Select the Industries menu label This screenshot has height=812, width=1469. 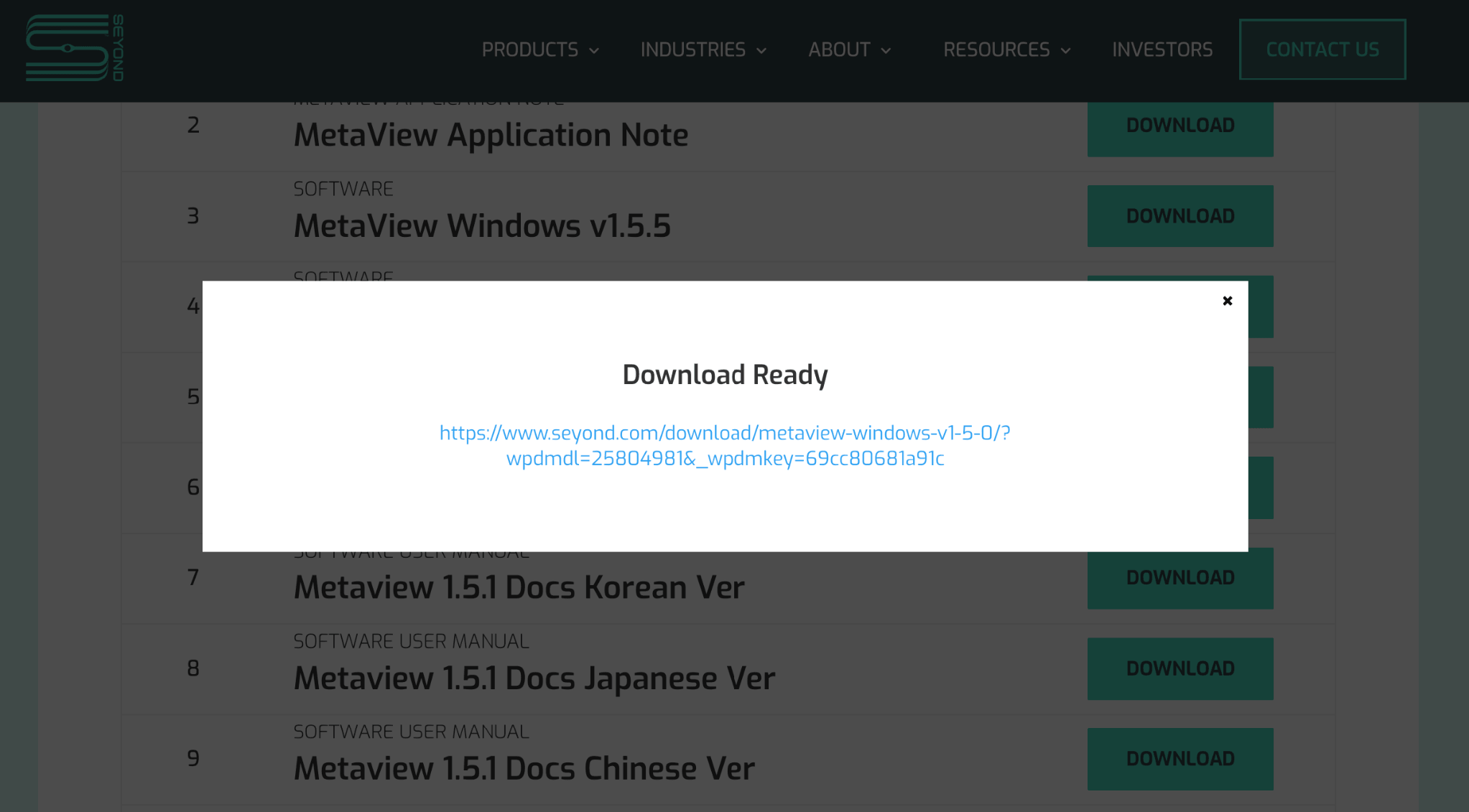pyautogui.click(x=692, y=50)
